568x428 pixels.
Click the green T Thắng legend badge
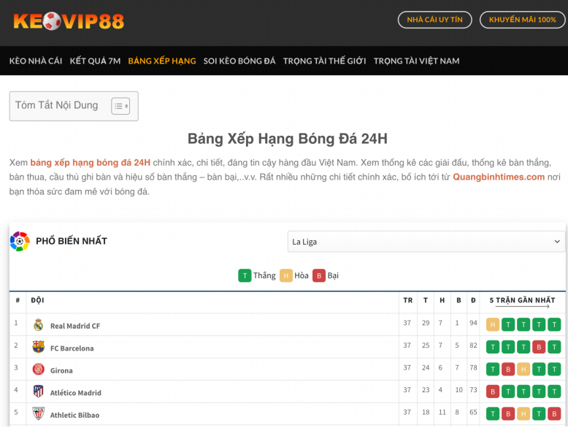pos(245,275)
